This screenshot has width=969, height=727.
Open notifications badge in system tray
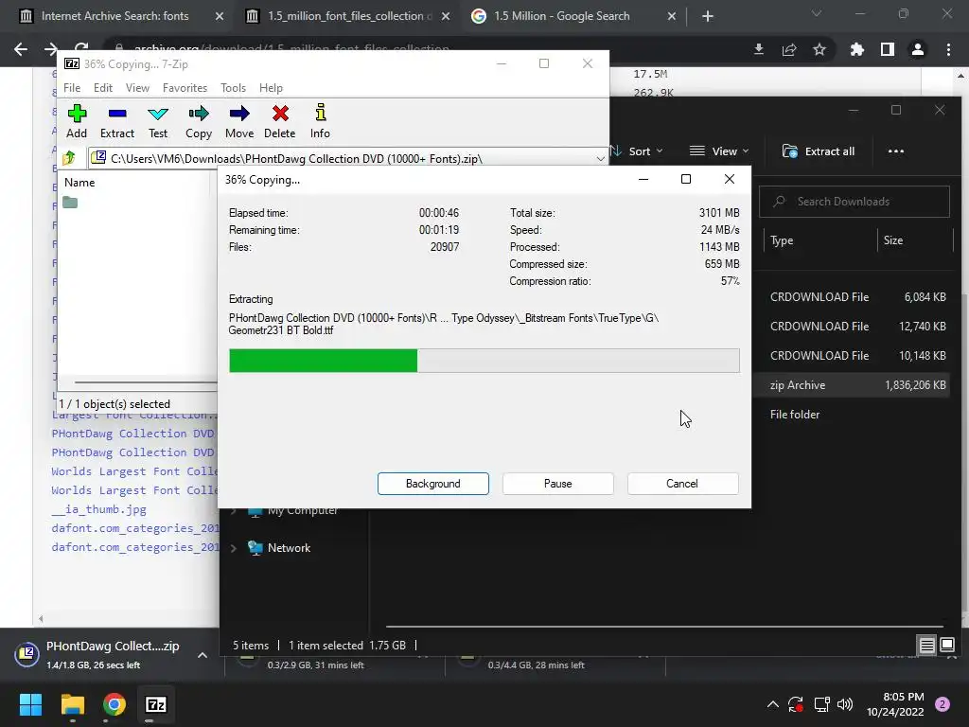(x=943, y=704)
